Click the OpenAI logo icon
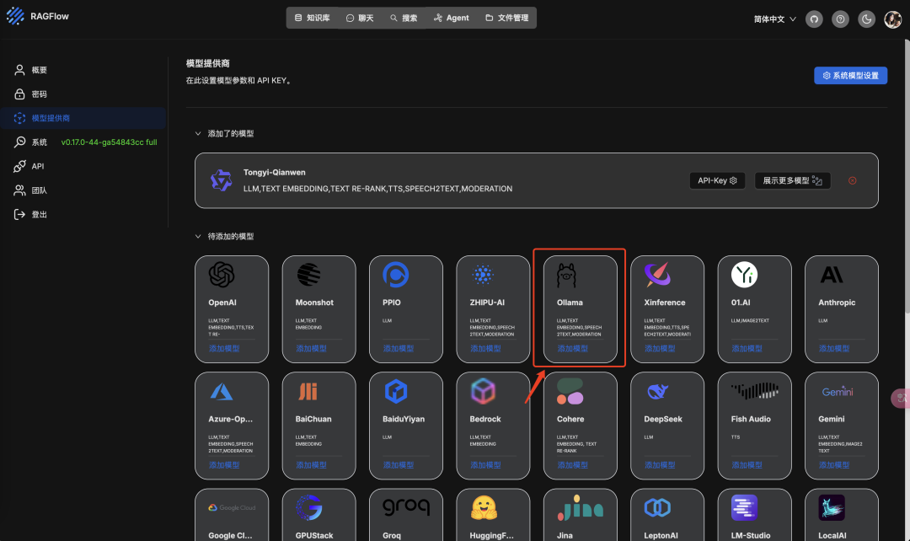Screen dimensions: 910x541 221,275
